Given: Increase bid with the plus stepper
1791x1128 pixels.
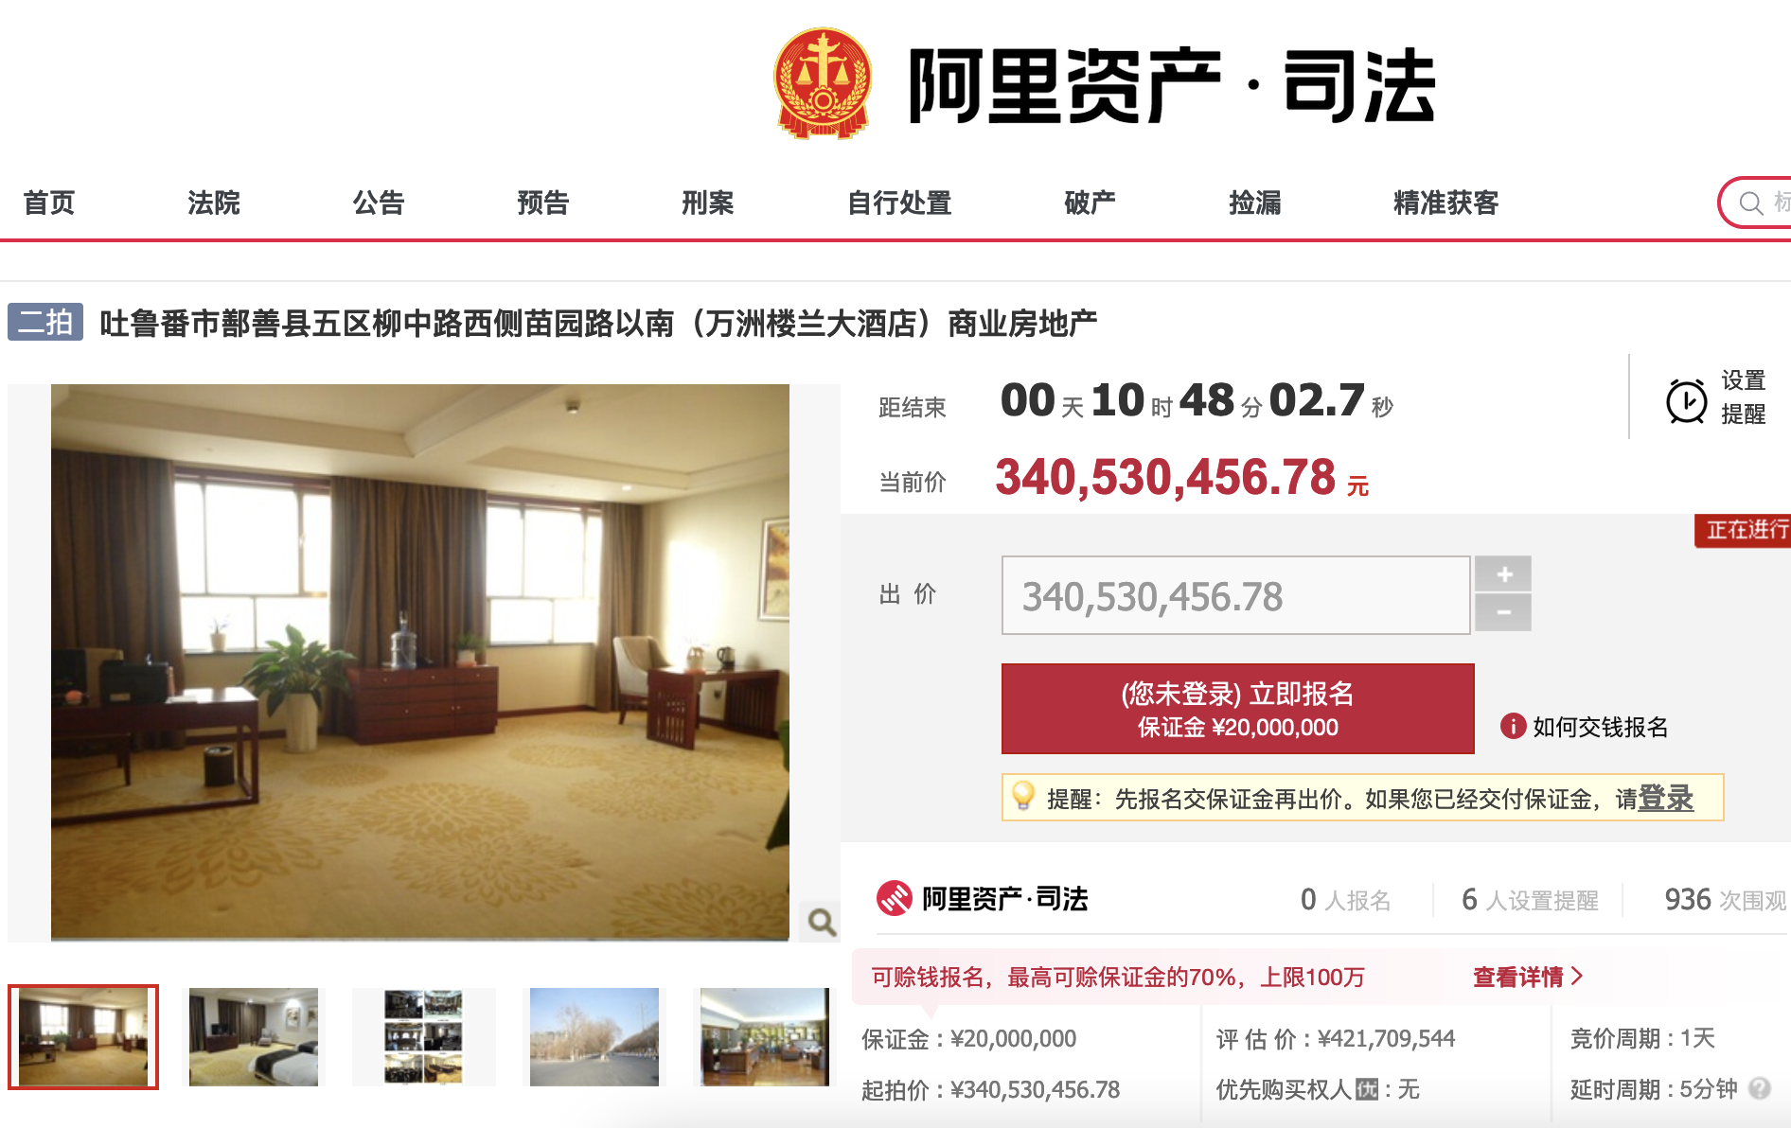Looking at the screenshot, I should click(x=1503, y=573).
